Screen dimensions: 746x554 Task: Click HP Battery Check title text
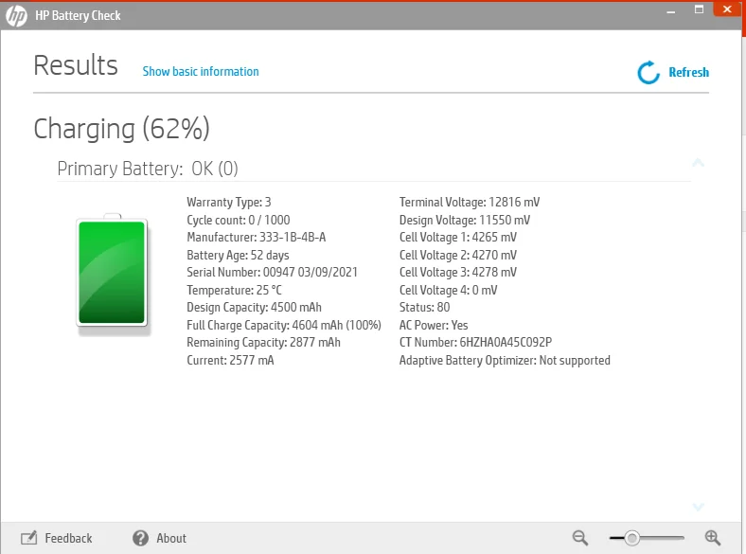click(x=78, y=16)
